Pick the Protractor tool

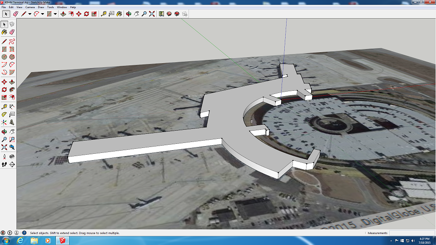tap(4, 114)
